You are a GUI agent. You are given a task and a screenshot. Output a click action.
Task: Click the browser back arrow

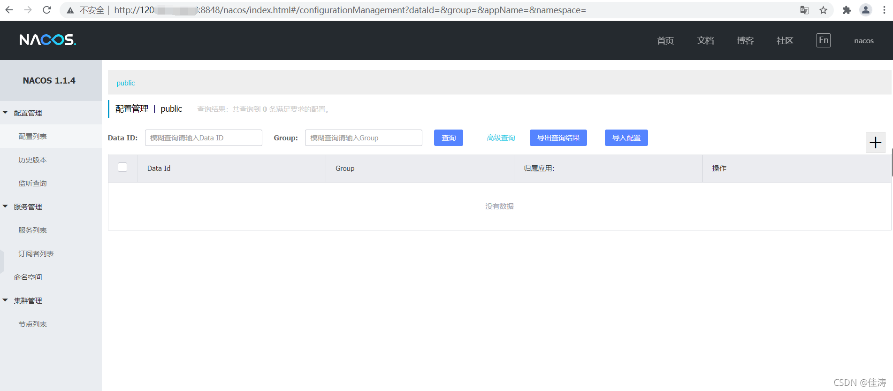tap(9, 10)
